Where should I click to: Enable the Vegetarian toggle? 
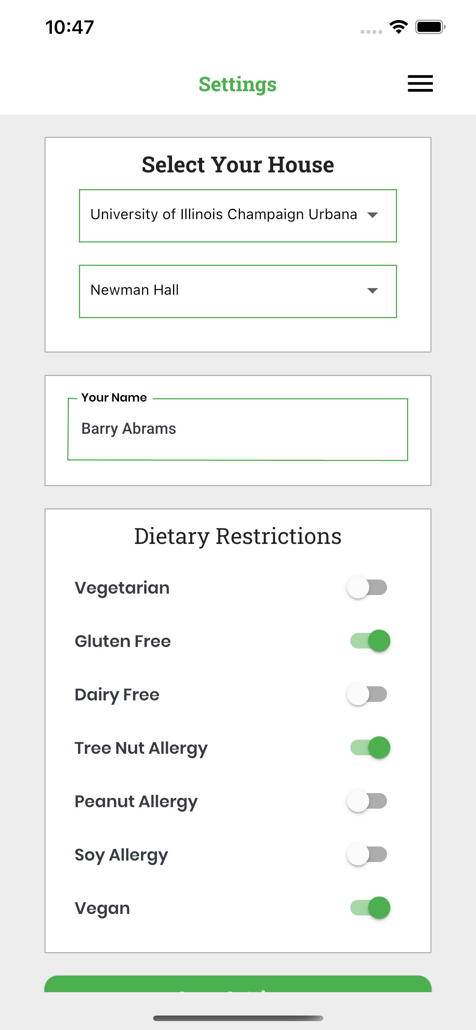click(x=367, y=587)
